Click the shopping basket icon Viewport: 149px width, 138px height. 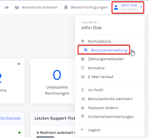17,7
